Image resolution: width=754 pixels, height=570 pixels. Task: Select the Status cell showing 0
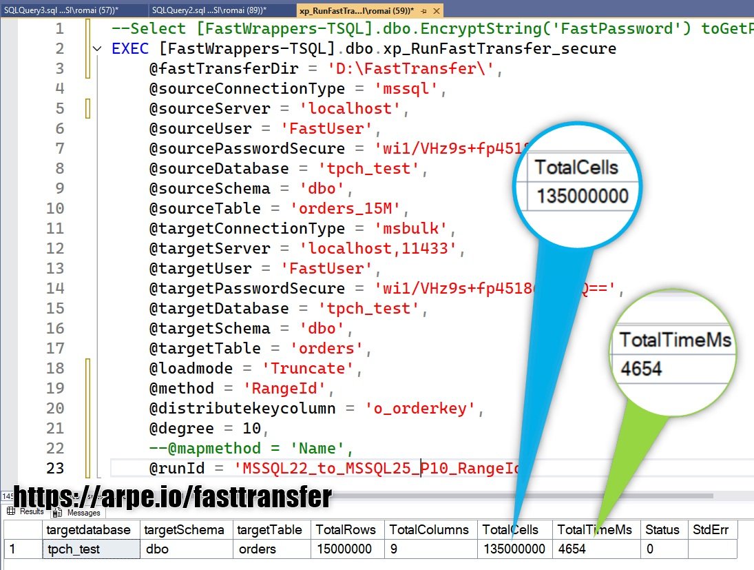click(664, 549)
